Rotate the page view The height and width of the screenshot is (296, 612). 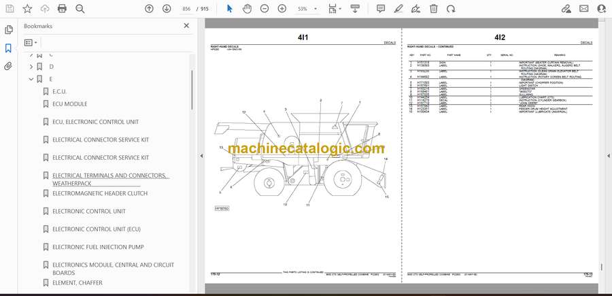pyautogui.click(x=451, y=9)
